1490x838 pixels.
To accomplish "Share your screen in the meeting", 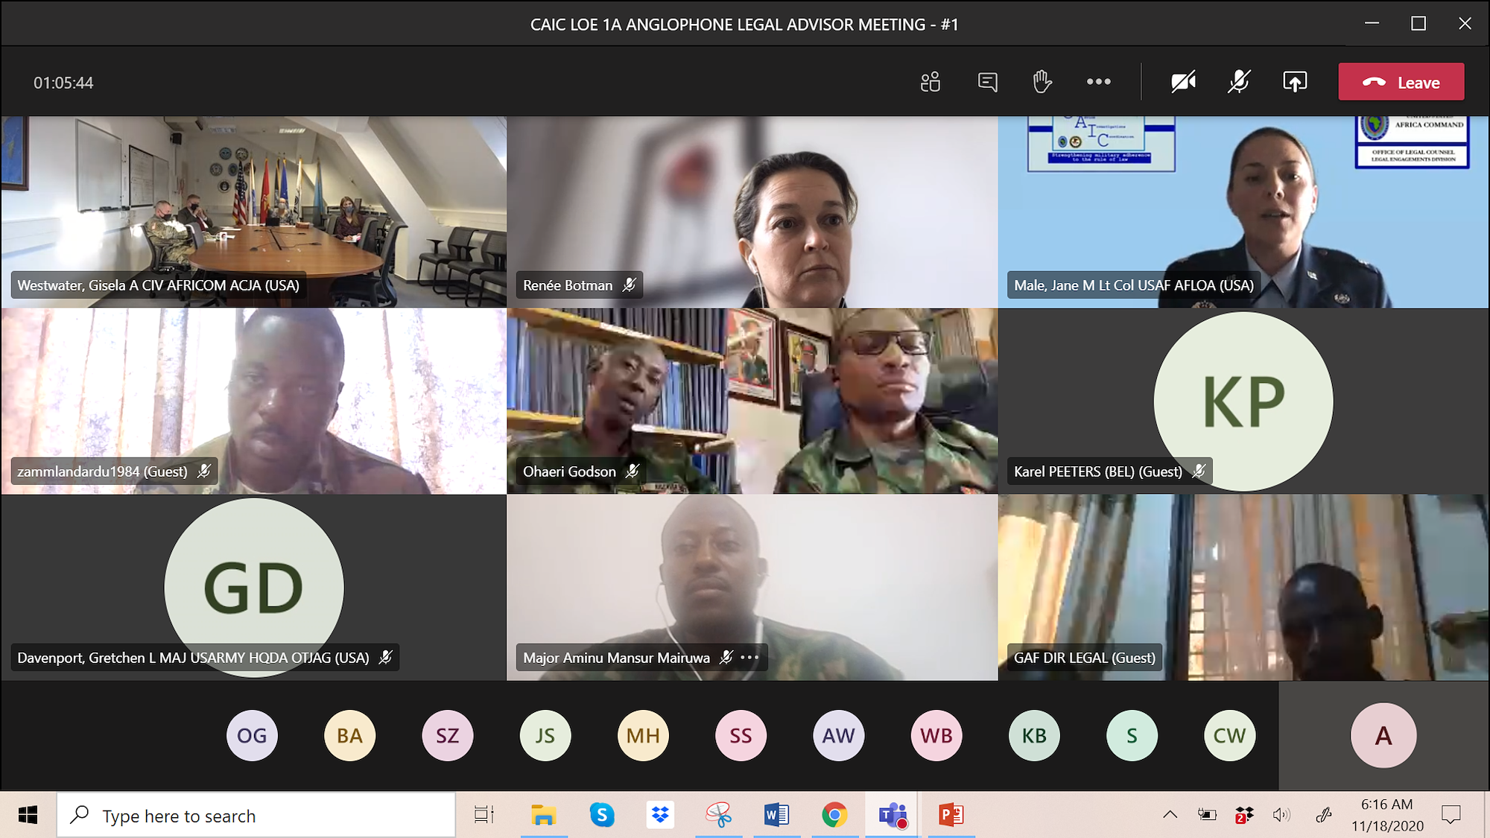I will pyautogui.click(x=1295, y=81).
